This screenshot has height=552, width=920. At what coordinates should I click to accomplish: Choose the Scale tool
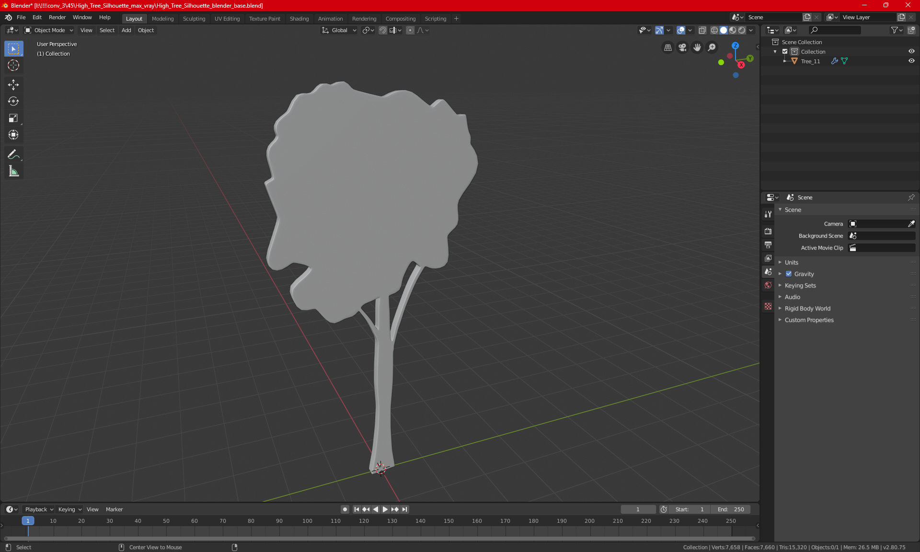[x=13, y=118]
